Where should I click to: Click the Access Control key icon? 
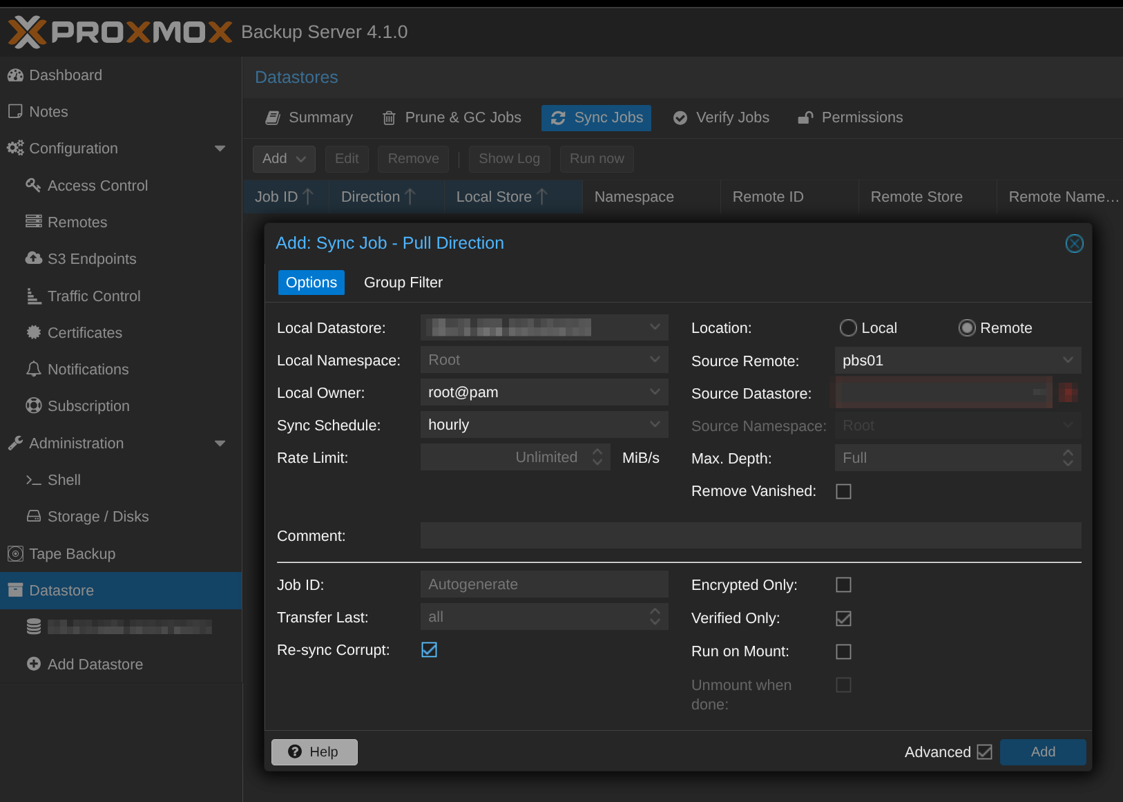point(33,185)
